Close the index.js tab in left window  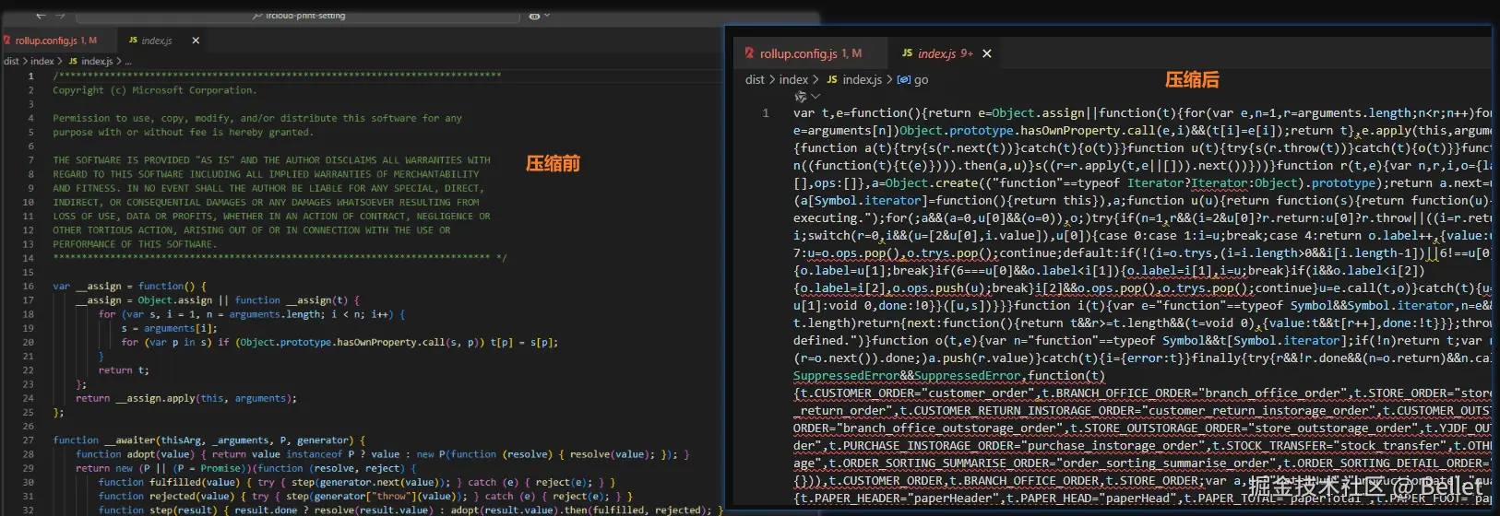coord(195,41)
